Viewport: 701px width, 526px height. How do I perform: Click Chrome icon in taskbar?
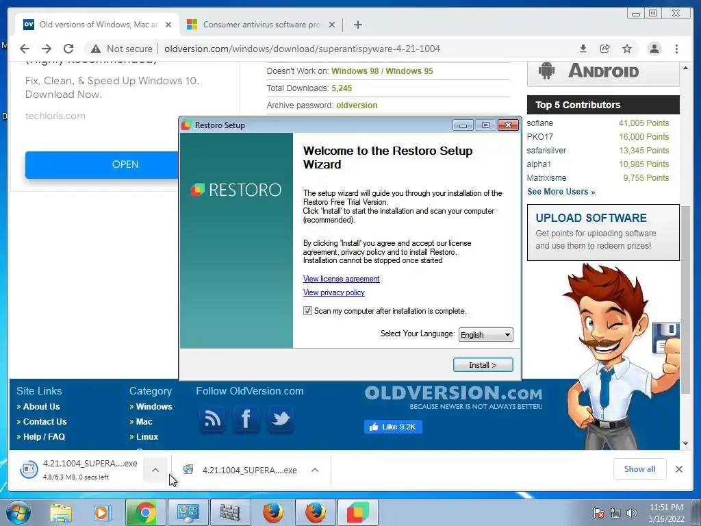[x=145, y=512]
